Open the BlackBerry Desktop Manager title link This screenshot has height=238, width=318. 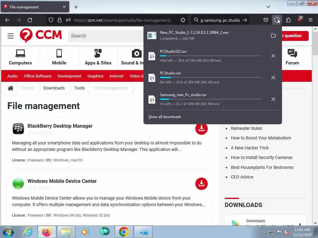(60, 126)
